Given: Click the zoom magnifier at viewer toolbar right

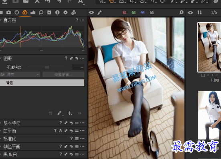Looking at the screenshot, I should coord(181,12).
